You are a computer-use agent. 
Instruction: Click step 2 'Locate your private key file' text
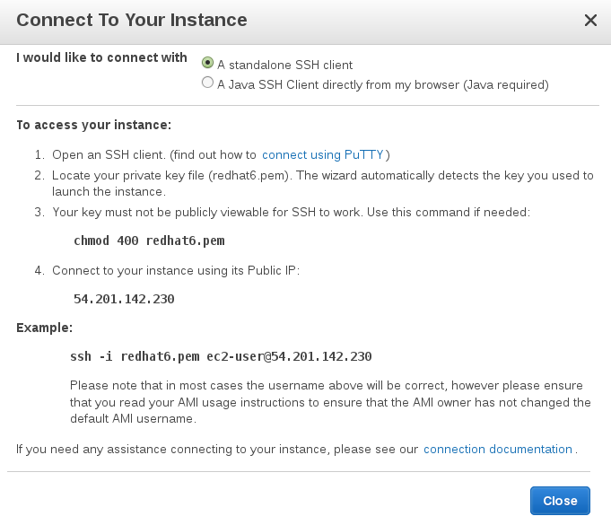click(224, 176)
